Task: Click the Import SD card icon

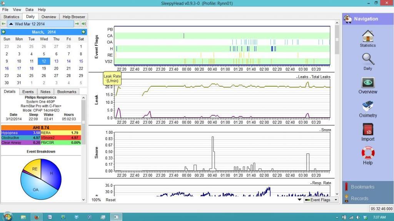Action: point(367,131)
